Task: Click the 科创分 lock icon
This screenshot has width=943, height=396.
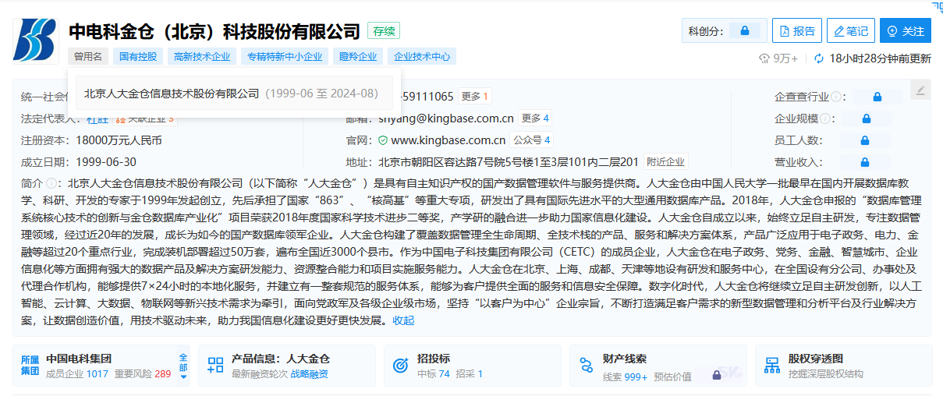Action: (745, 31)
